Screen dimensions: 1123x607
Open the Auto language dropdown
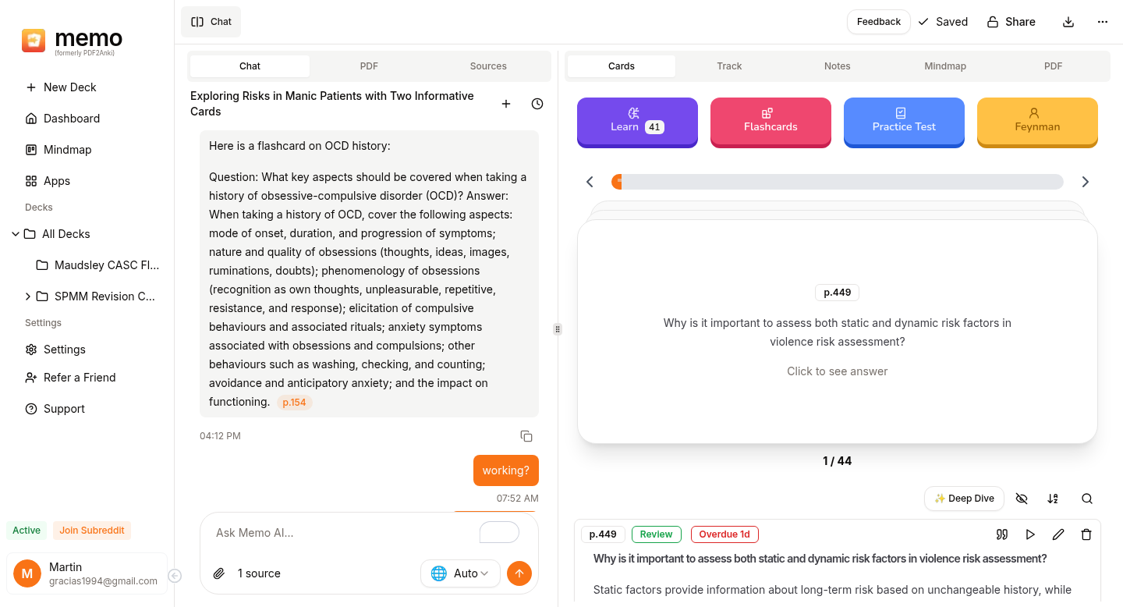coord(460,573)
